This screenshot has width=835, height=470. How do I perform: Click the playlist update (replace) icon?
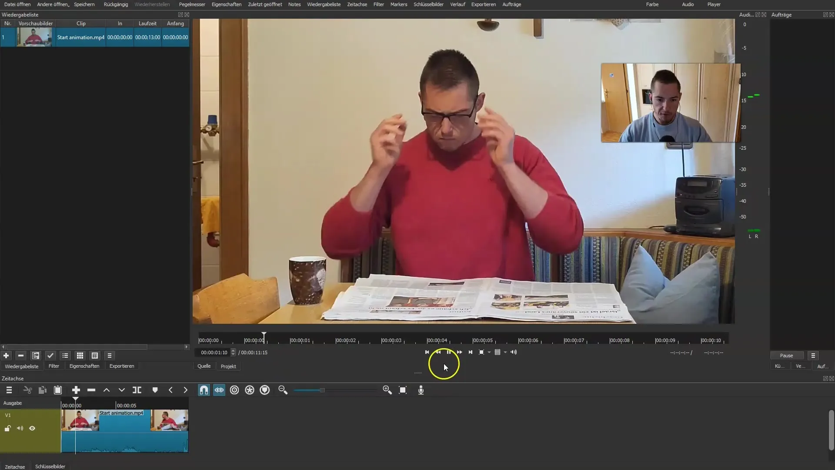point(36,356)
